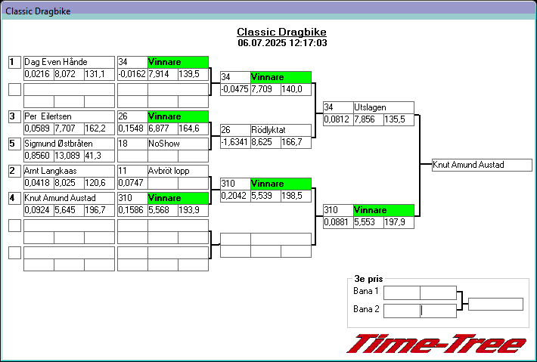537x362 pixels.
Task: Click the first Bana 1 field under 3e pris
Action: 402,293
